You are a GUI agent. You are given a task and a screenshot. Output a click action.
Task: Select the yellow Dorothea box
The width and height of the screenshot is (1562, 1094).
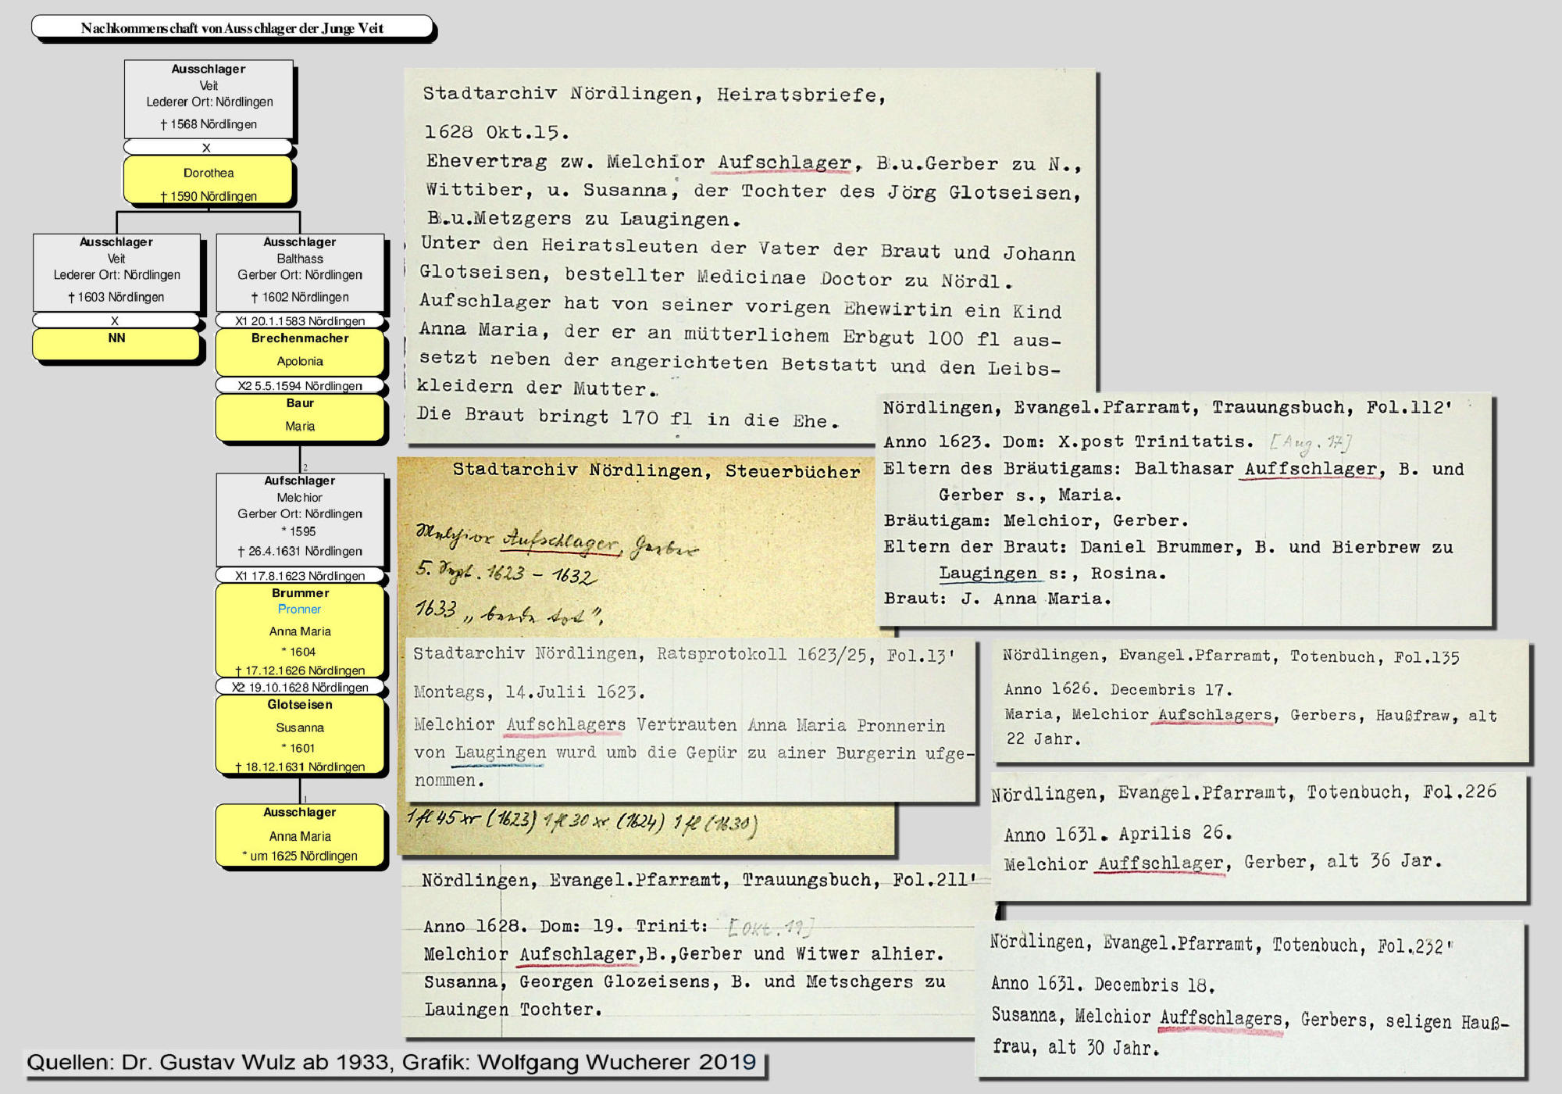[209, 179]
